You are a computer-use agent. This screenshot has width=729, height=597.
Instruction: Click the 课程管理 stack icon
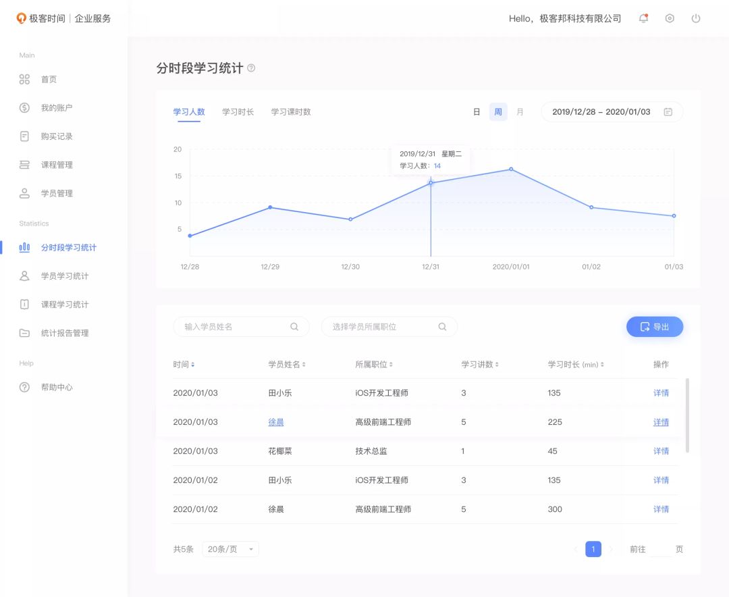point(24,165)
